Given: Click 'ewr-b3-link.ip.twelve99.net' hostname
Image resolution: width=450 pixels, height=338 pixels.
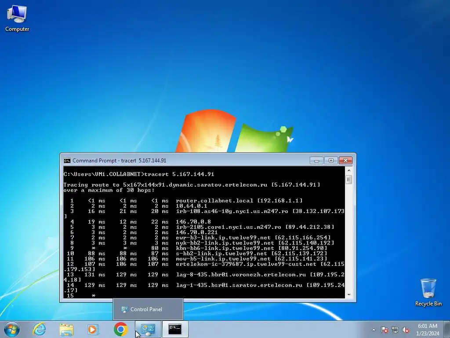Looking at the screenshot, I should pyautogui.click(x=223, y=238).
